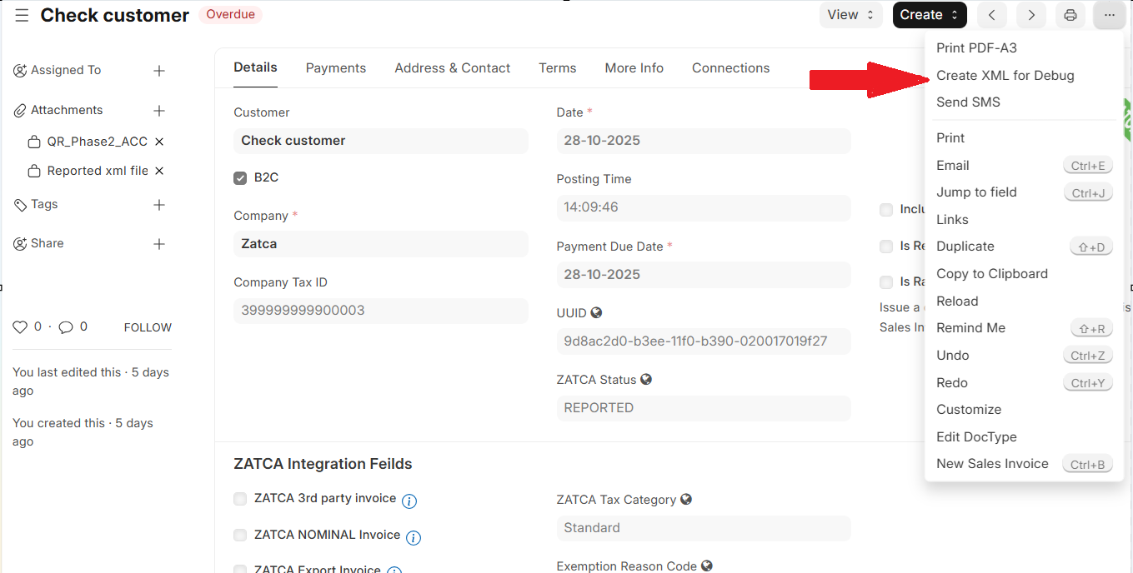Screen dimensions: 1133x573
Task: Expand the Create dropdown button
Action: pos(930,15)
